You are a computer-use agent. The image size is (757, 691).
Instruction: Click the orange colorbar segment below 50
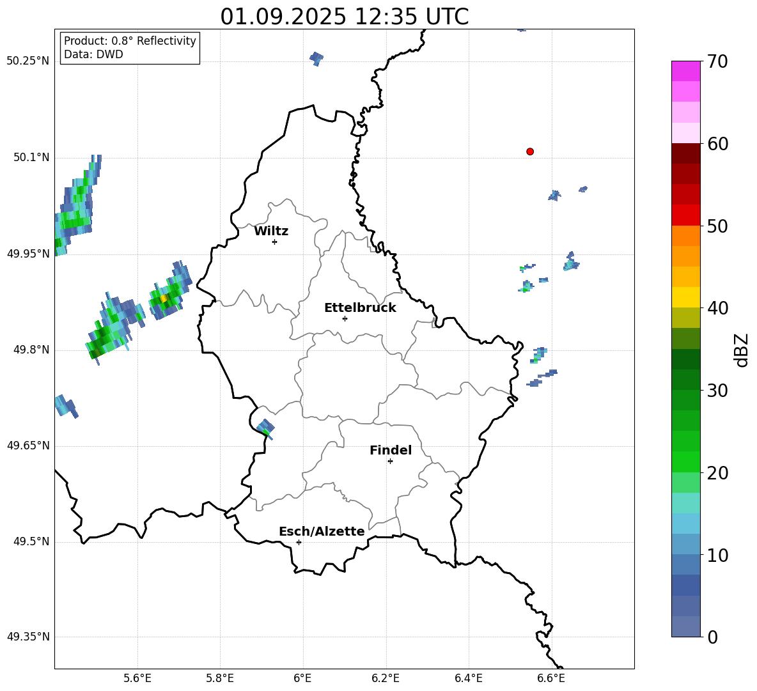pyautogui.click(x=685, y=236)
